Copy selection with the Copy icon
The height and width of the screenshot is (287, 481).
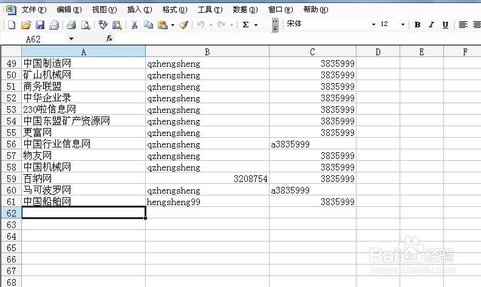[x=148, y=24]
